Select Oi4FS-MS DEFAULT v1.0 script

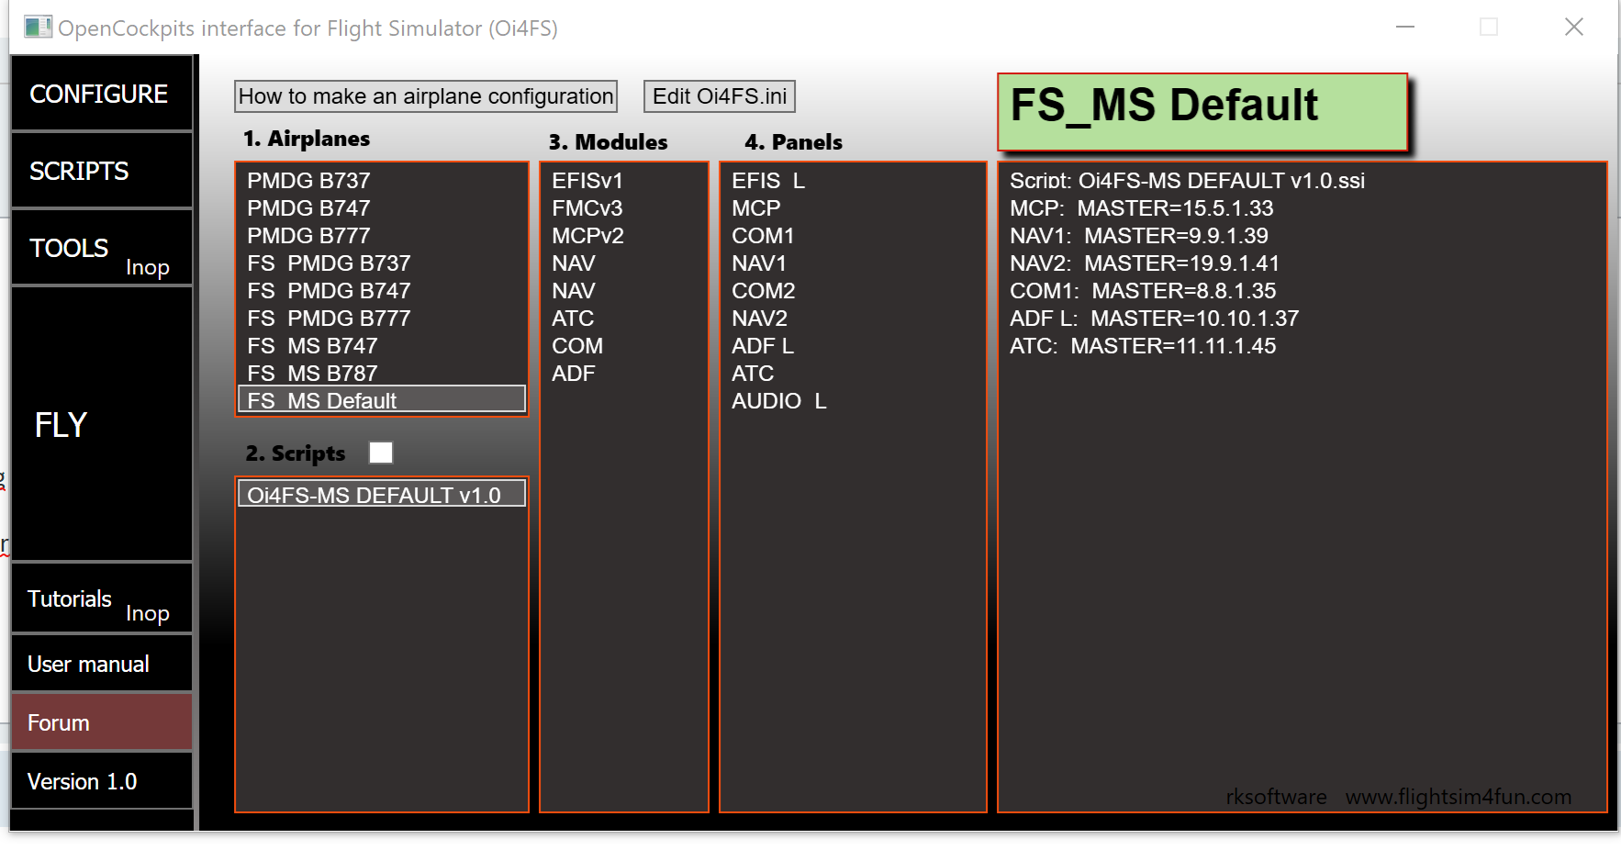(x=375, y=495)
